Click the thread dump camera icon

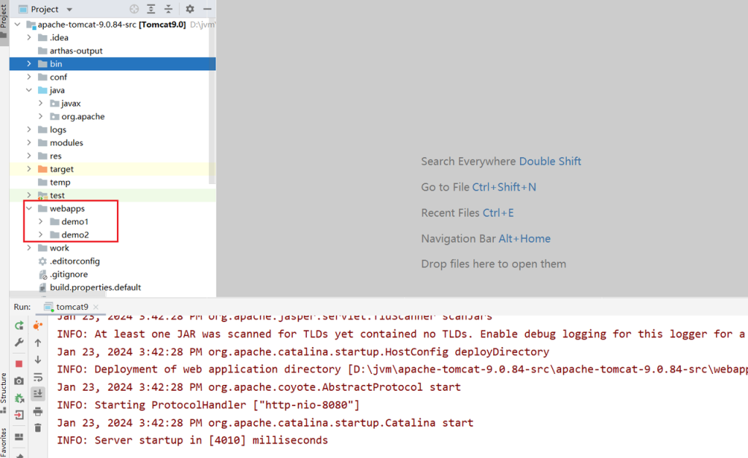pos(19,381)
